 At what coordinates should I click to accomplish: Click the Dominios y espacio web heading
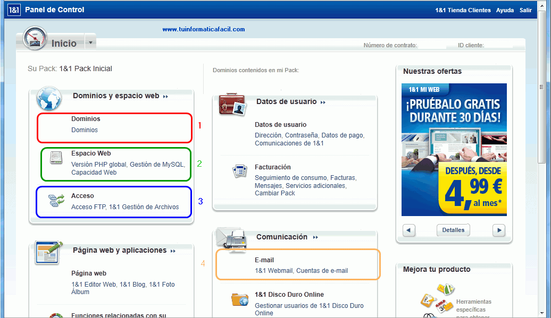[x=116, y=96]
